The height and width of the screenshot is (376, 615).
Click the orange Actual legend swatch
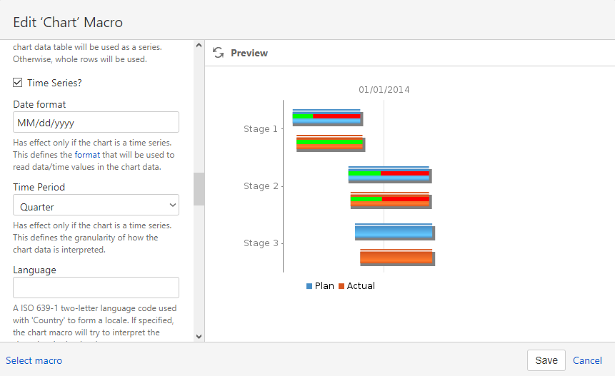(x=341, y=286)
